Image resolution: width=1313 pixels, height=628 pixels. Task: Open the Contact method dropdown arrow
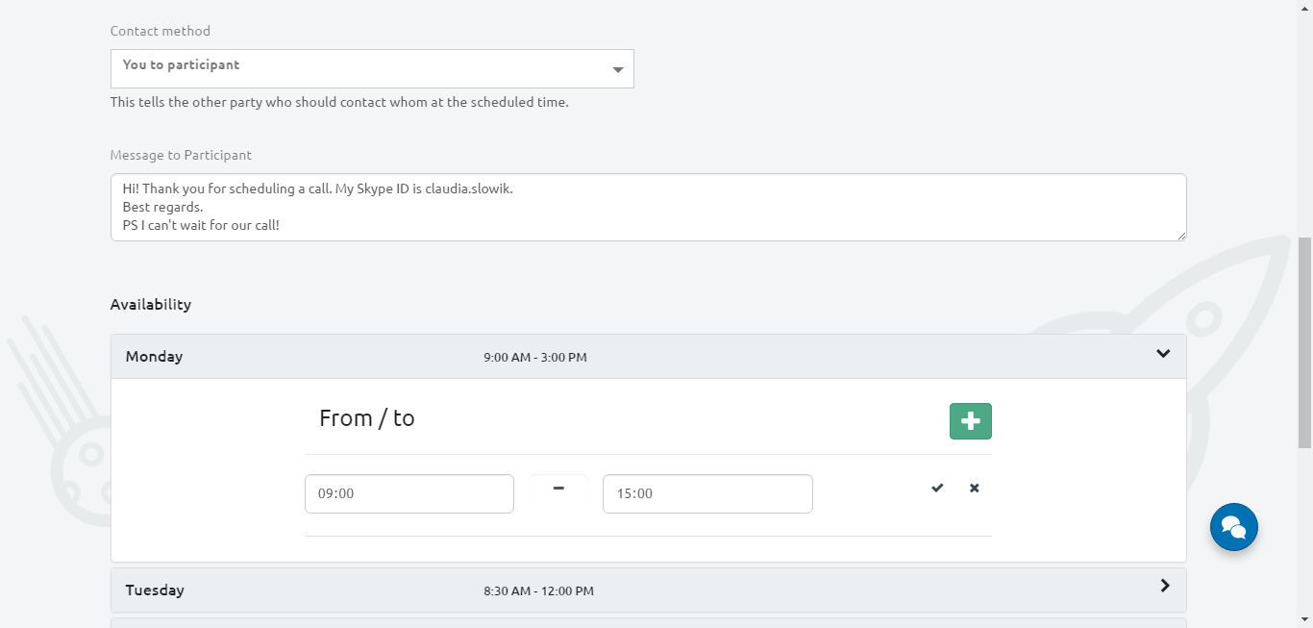(618, 70)
